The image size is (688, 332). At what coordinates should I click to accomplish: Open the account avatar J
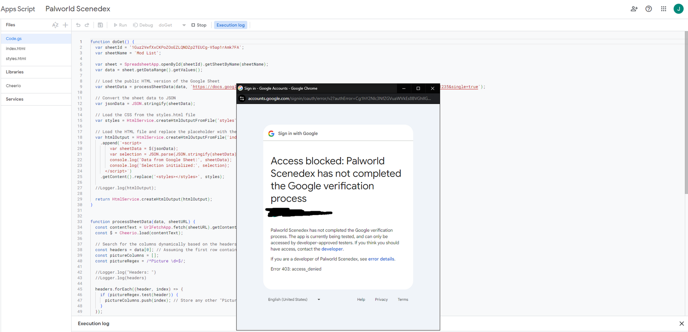[678, 9]
